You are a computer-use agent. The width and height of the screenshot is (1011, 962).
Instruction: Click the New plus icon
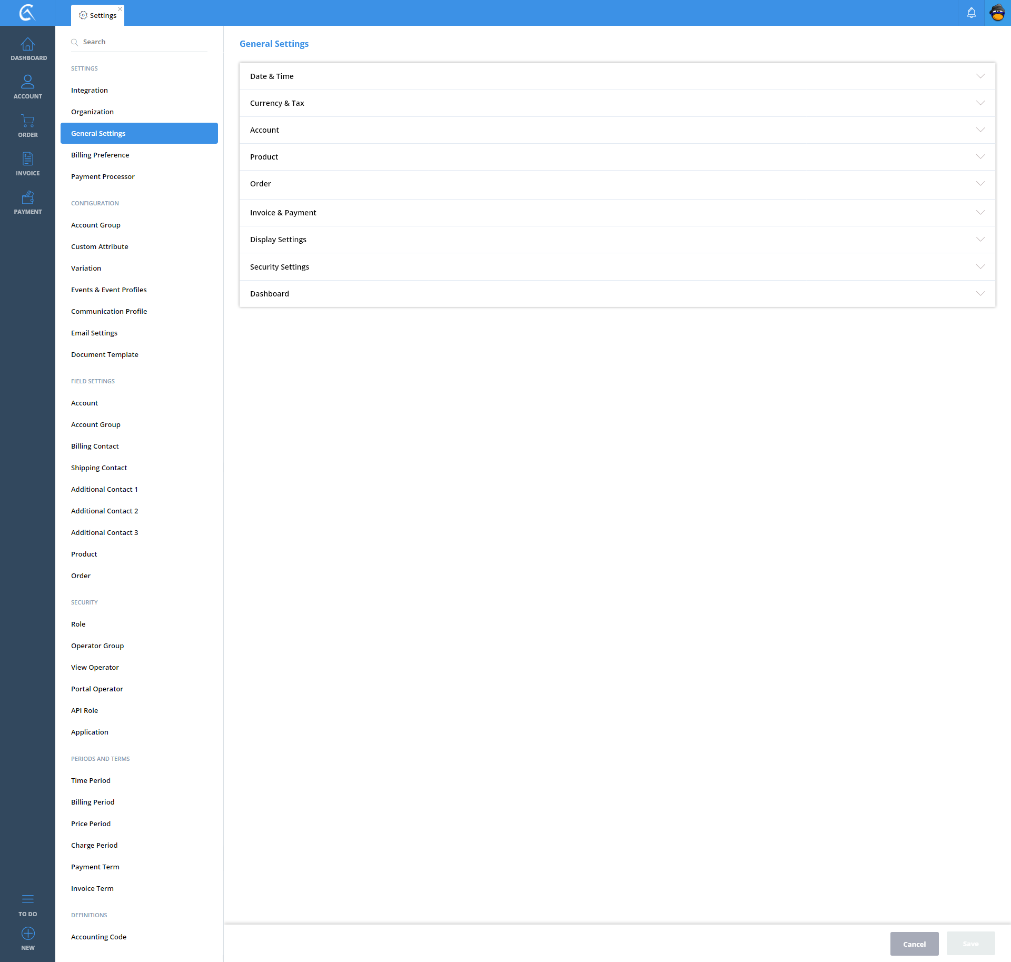27,934
